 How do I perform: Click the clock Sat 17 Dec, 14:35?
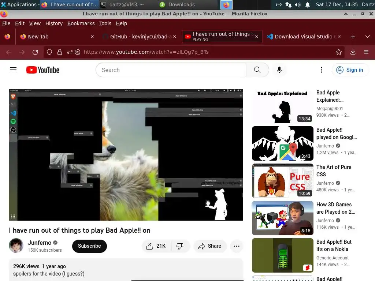(x=337, y=4)
